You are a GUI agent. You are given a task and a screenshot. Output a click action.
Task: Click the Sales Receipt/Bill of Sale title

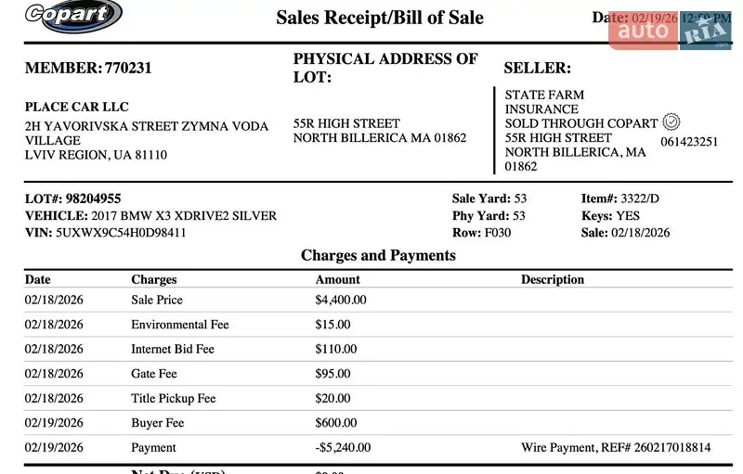pyautogui.click(x=380, y=18)
